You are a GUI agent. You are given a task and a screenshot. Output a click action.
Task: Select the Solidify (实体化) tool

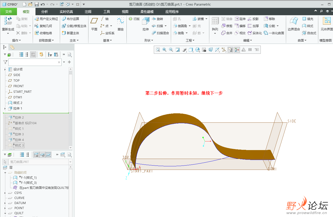(x=255, y=33)
